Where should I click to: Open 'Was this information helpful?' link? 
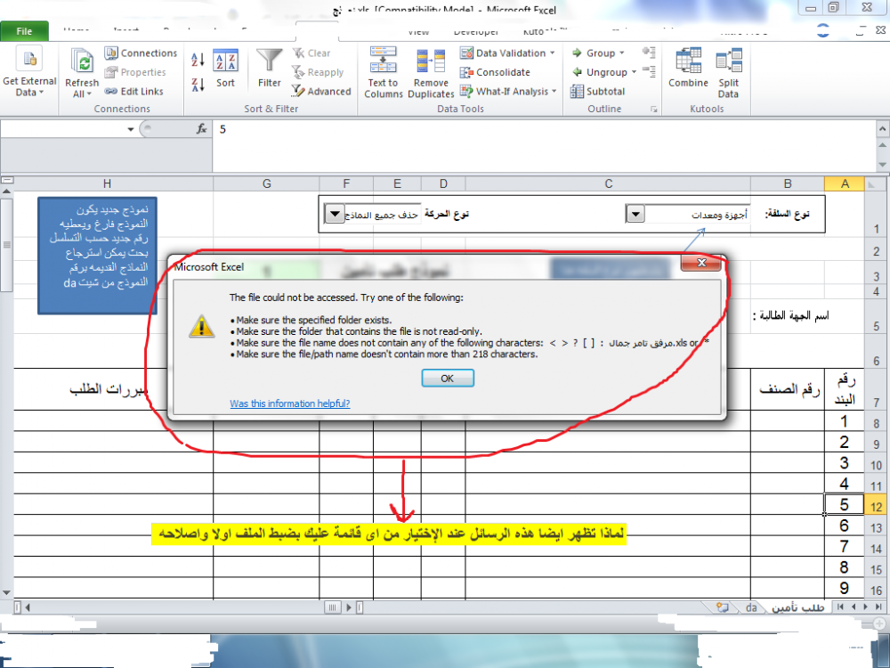290,403
